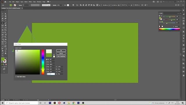Open the Color panel options menu
The image size is (186, 105).
click(x=181, y=13)
